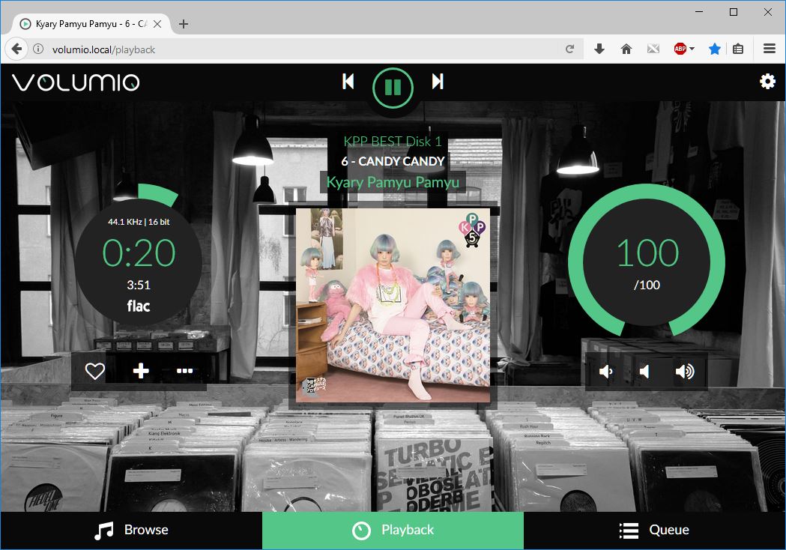
Task: Open the three-dots more options menu
Action: 185,371
